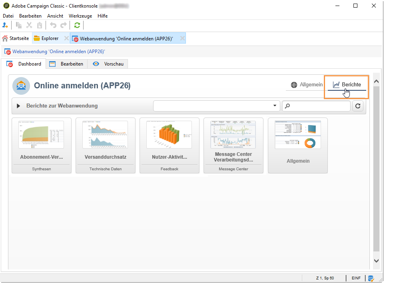Click the Cut scissors toolbar icon
397x297 pixels.
pos(29,25)
